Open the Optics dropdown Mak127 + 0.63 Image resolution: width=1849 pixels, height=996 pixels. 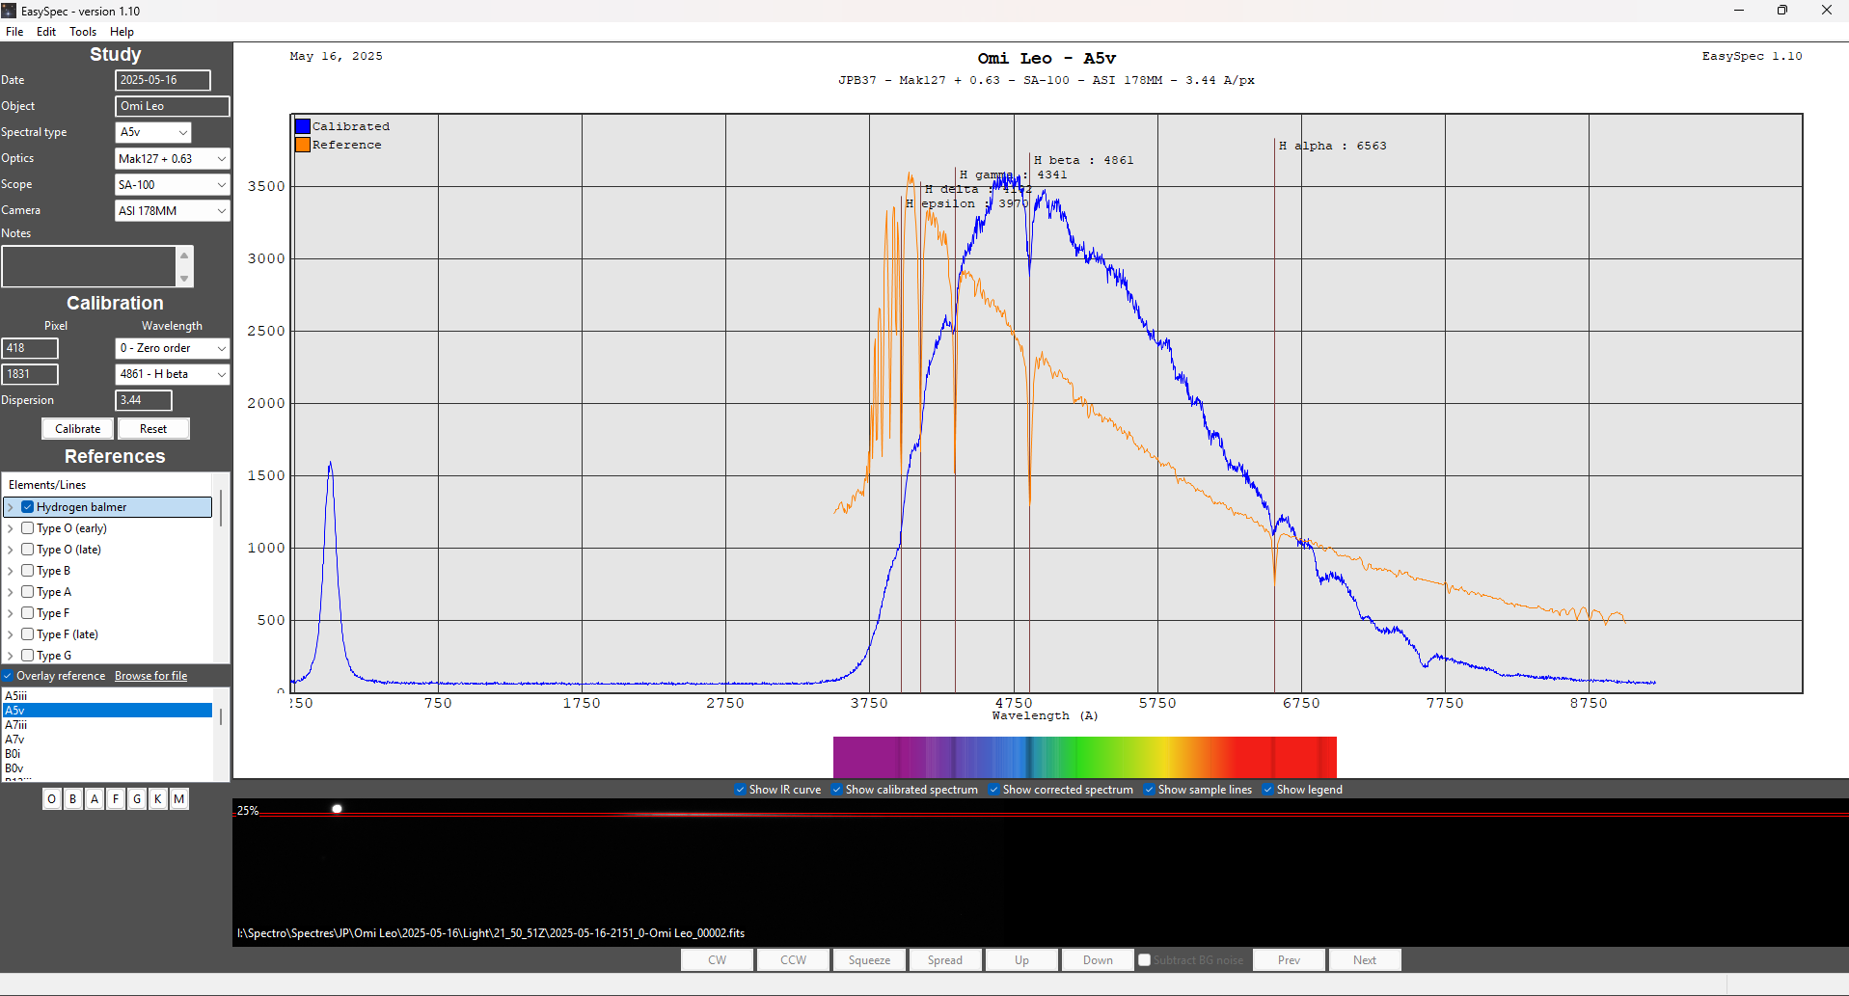[172, 158]
